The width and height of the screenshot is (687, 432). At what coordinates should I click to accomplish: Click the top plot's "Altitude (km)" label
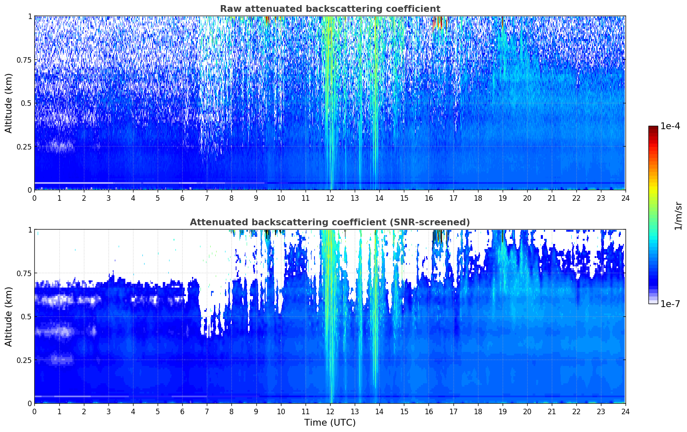(x=9, y=103)
